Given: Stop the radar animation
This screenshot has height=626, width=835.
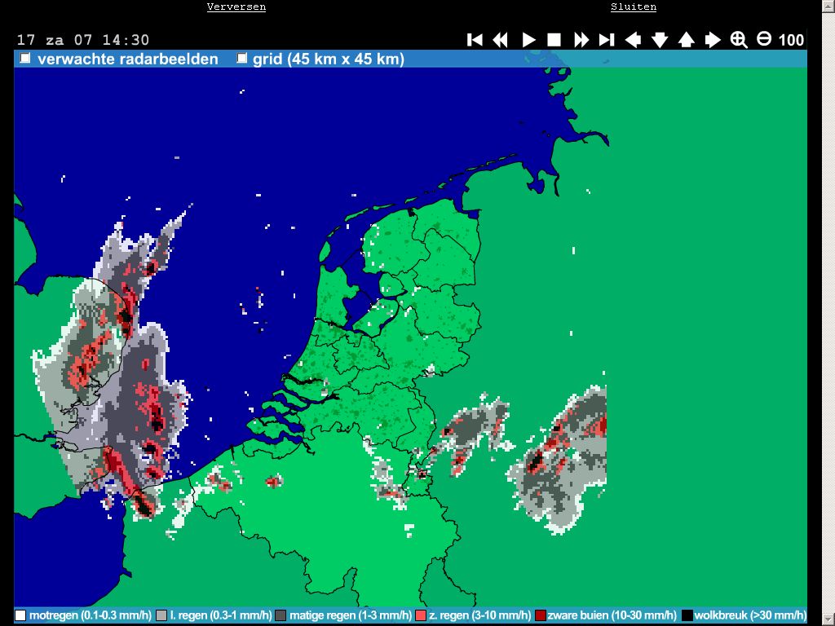Looking at the screenshot, I should pyautogui.click(x=554, y=40).
